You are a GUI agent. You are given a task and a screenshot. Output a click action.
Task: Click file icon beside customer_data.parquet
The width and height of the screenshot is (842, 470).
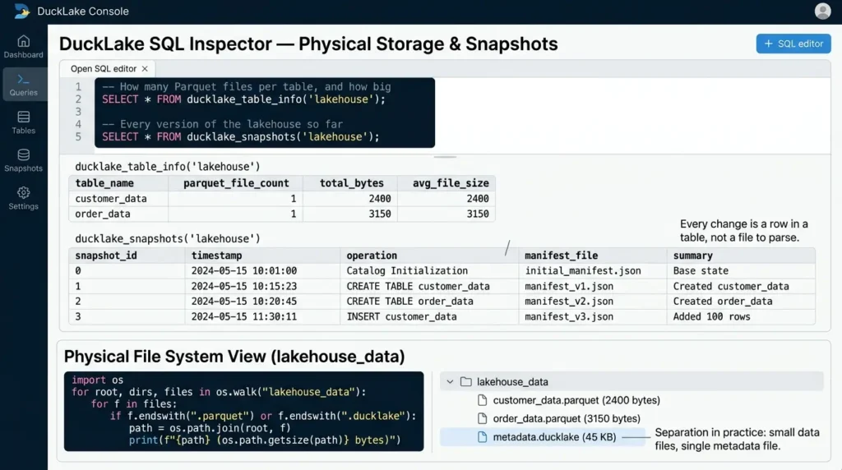tap(482, 400)
